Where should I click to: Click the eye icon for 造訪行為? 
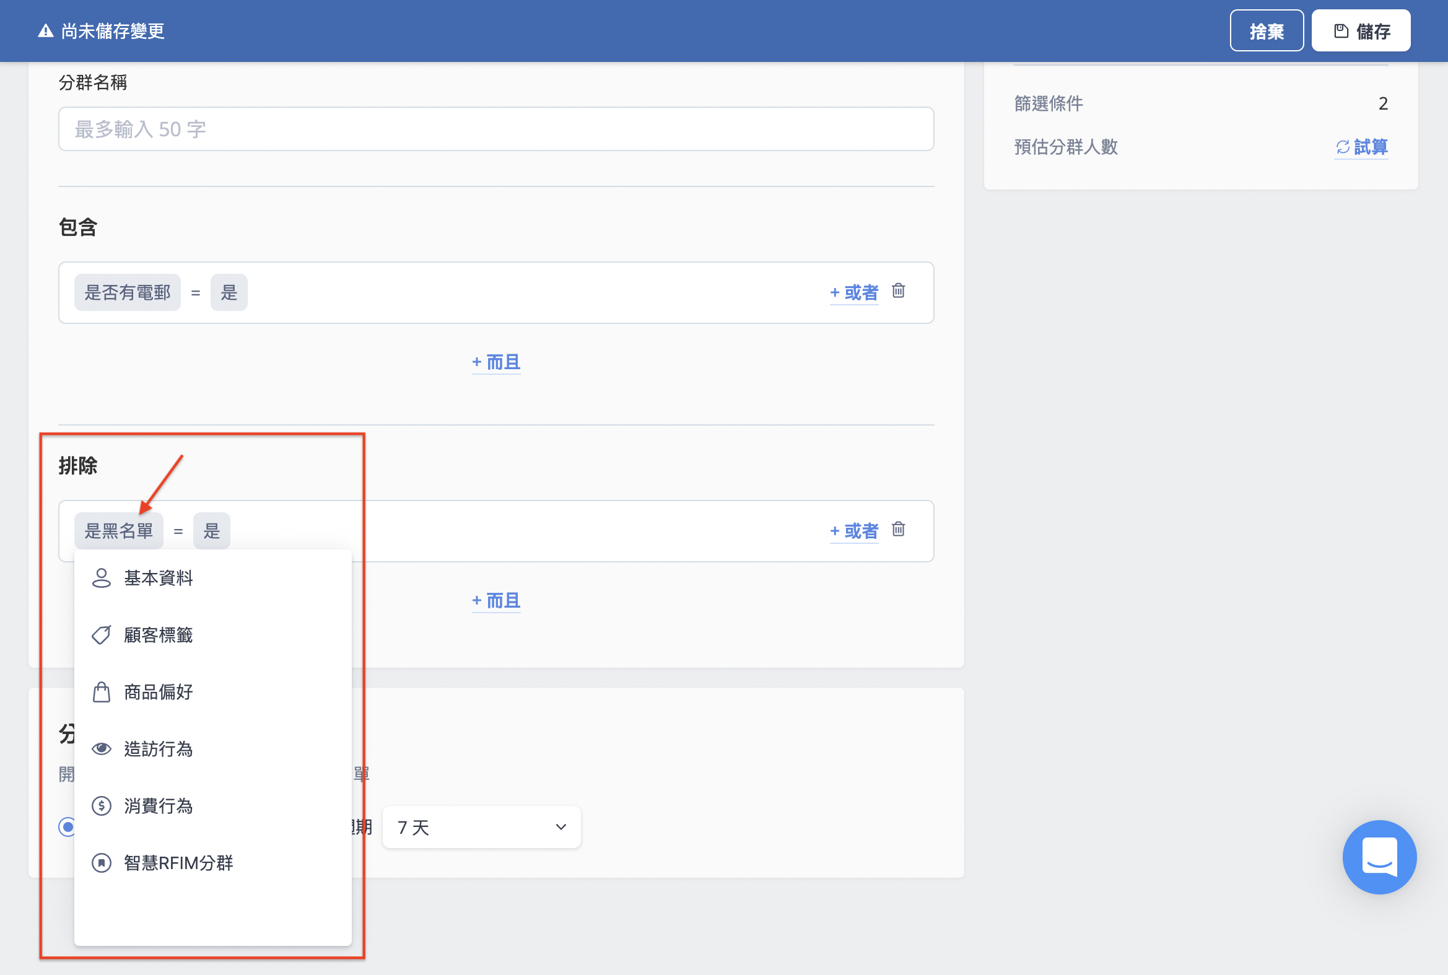point(102,749)
